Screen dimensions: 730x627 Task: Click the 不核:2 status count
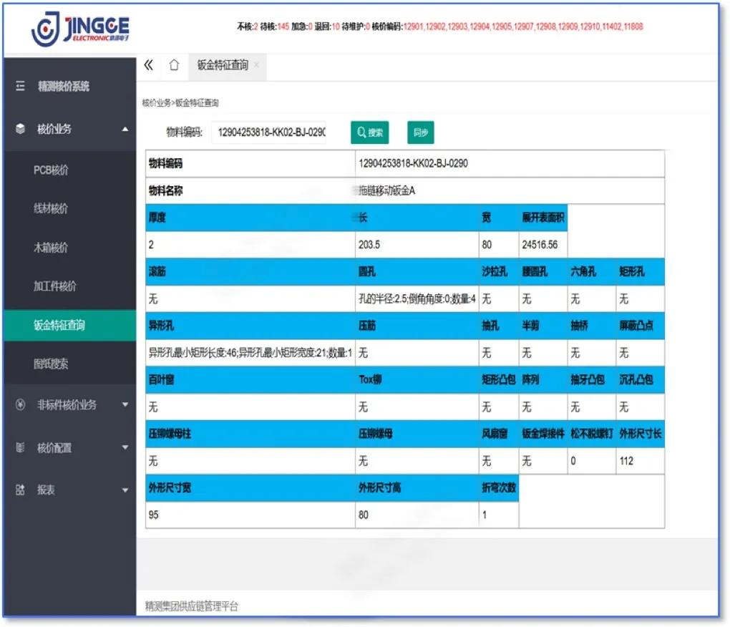pyautogui.click(x=247, y=26)
